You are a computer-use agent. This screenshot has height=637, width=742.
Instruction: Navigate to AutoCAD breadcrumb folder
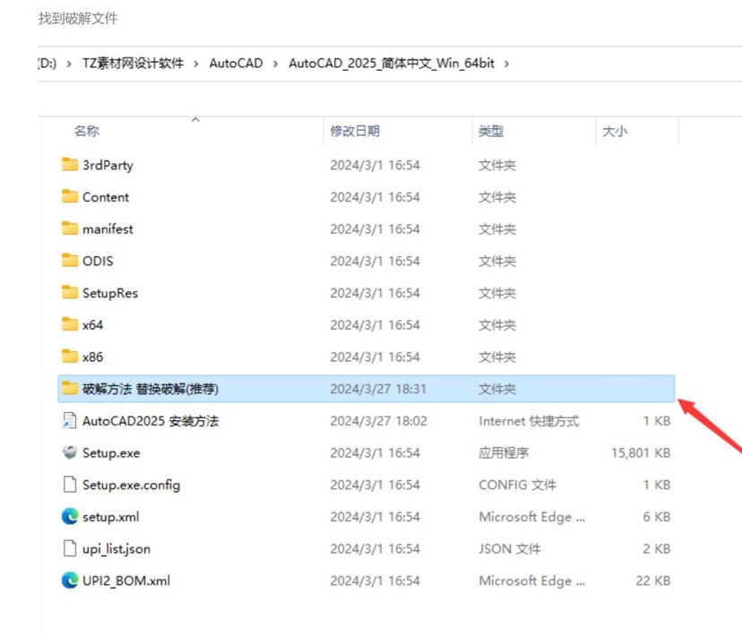[237, 64]
